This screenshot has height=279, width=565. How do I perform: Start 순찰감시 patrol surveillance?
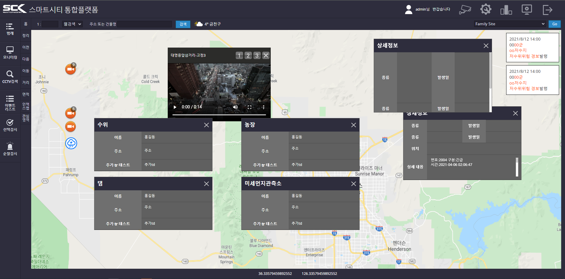(x=10, y=149)
